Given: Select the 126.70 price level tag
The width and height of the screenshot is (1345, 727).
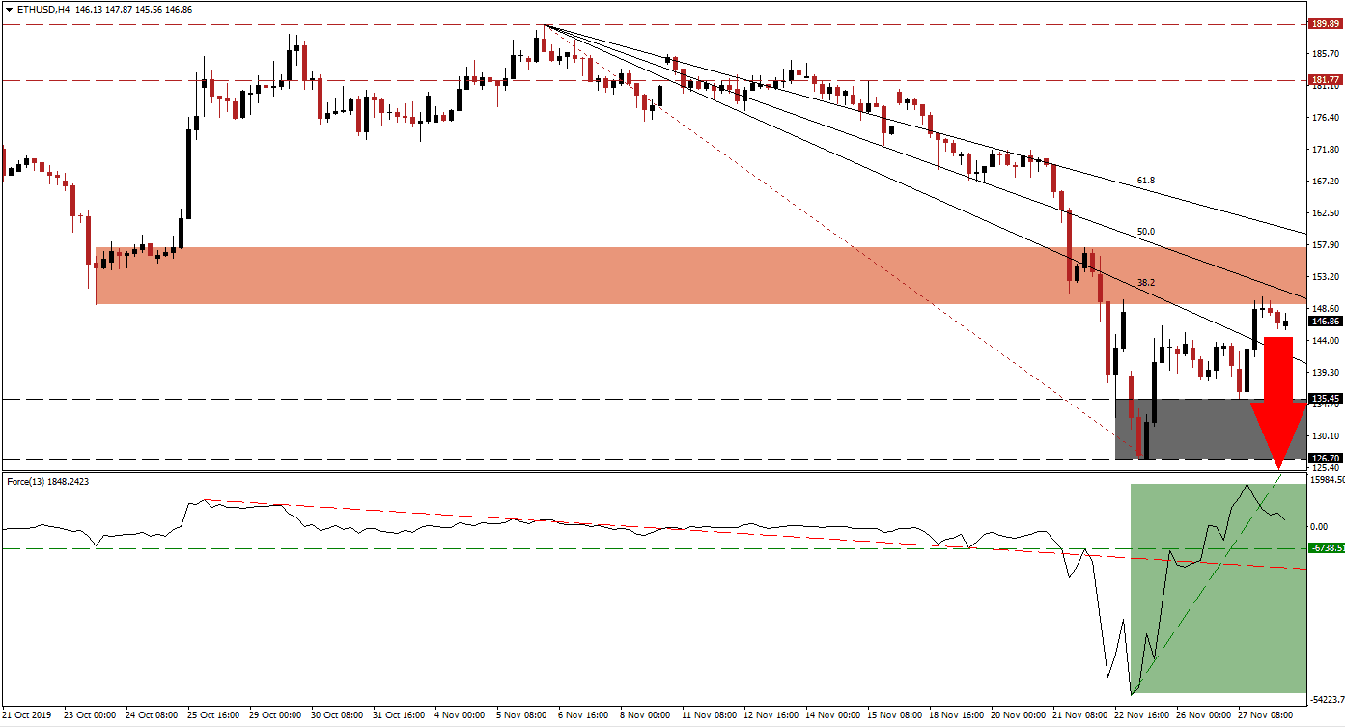Looking at the screenshot, I should (1325, 459).
